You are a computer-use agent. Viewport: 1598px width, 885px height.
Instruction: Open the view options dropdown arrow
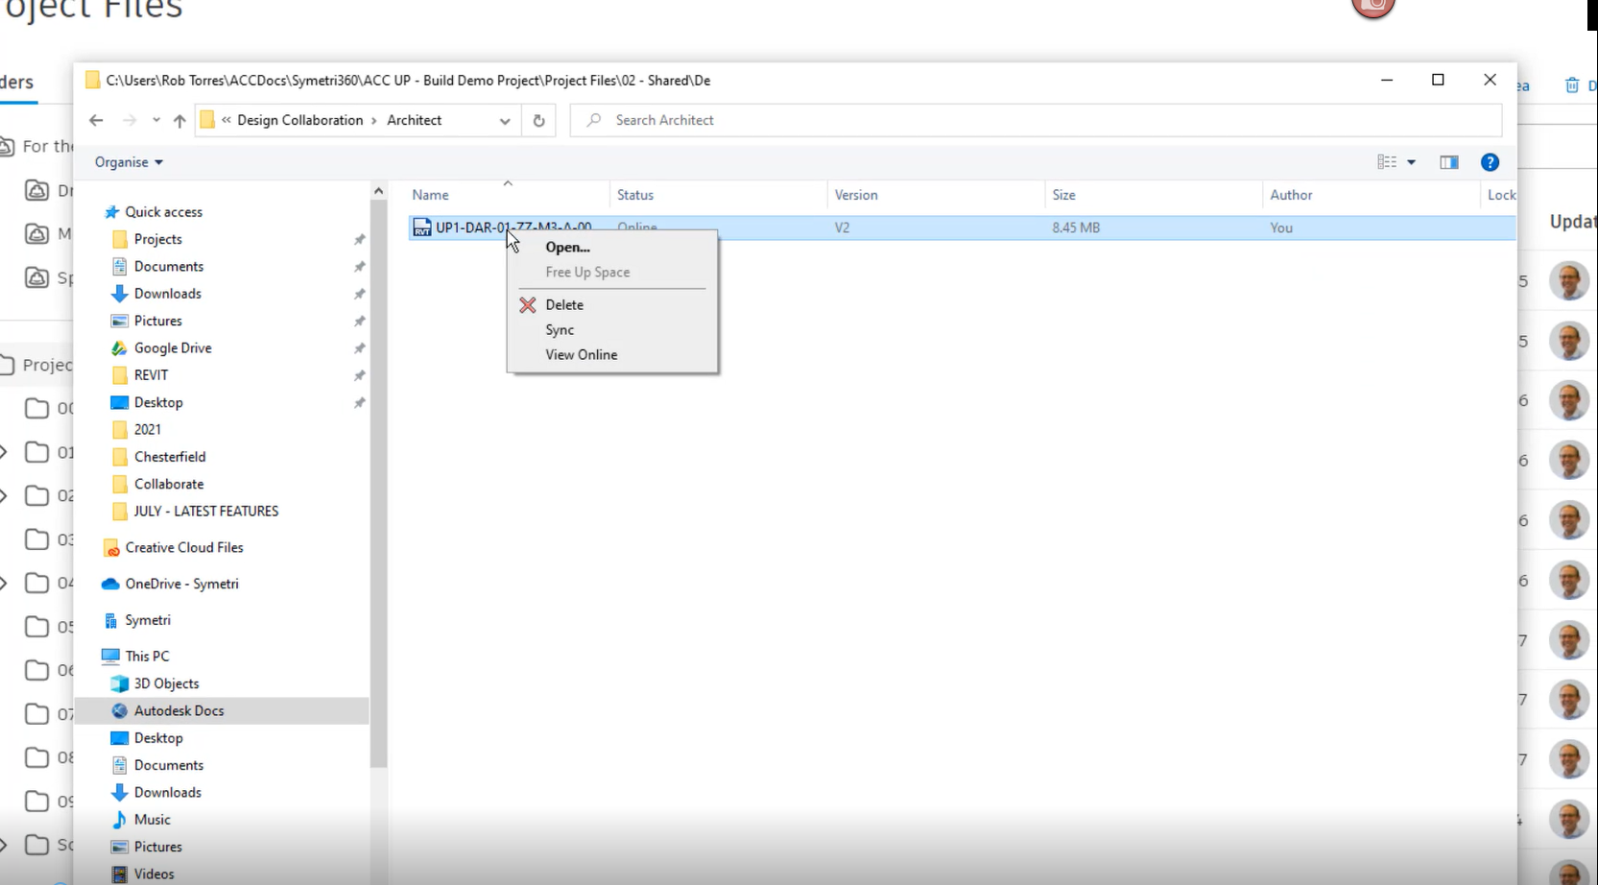[x=1412, y=162]
